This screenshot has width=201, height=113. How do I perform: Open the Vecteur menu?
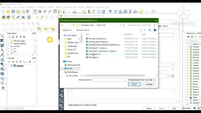click(x=51, y=7)
